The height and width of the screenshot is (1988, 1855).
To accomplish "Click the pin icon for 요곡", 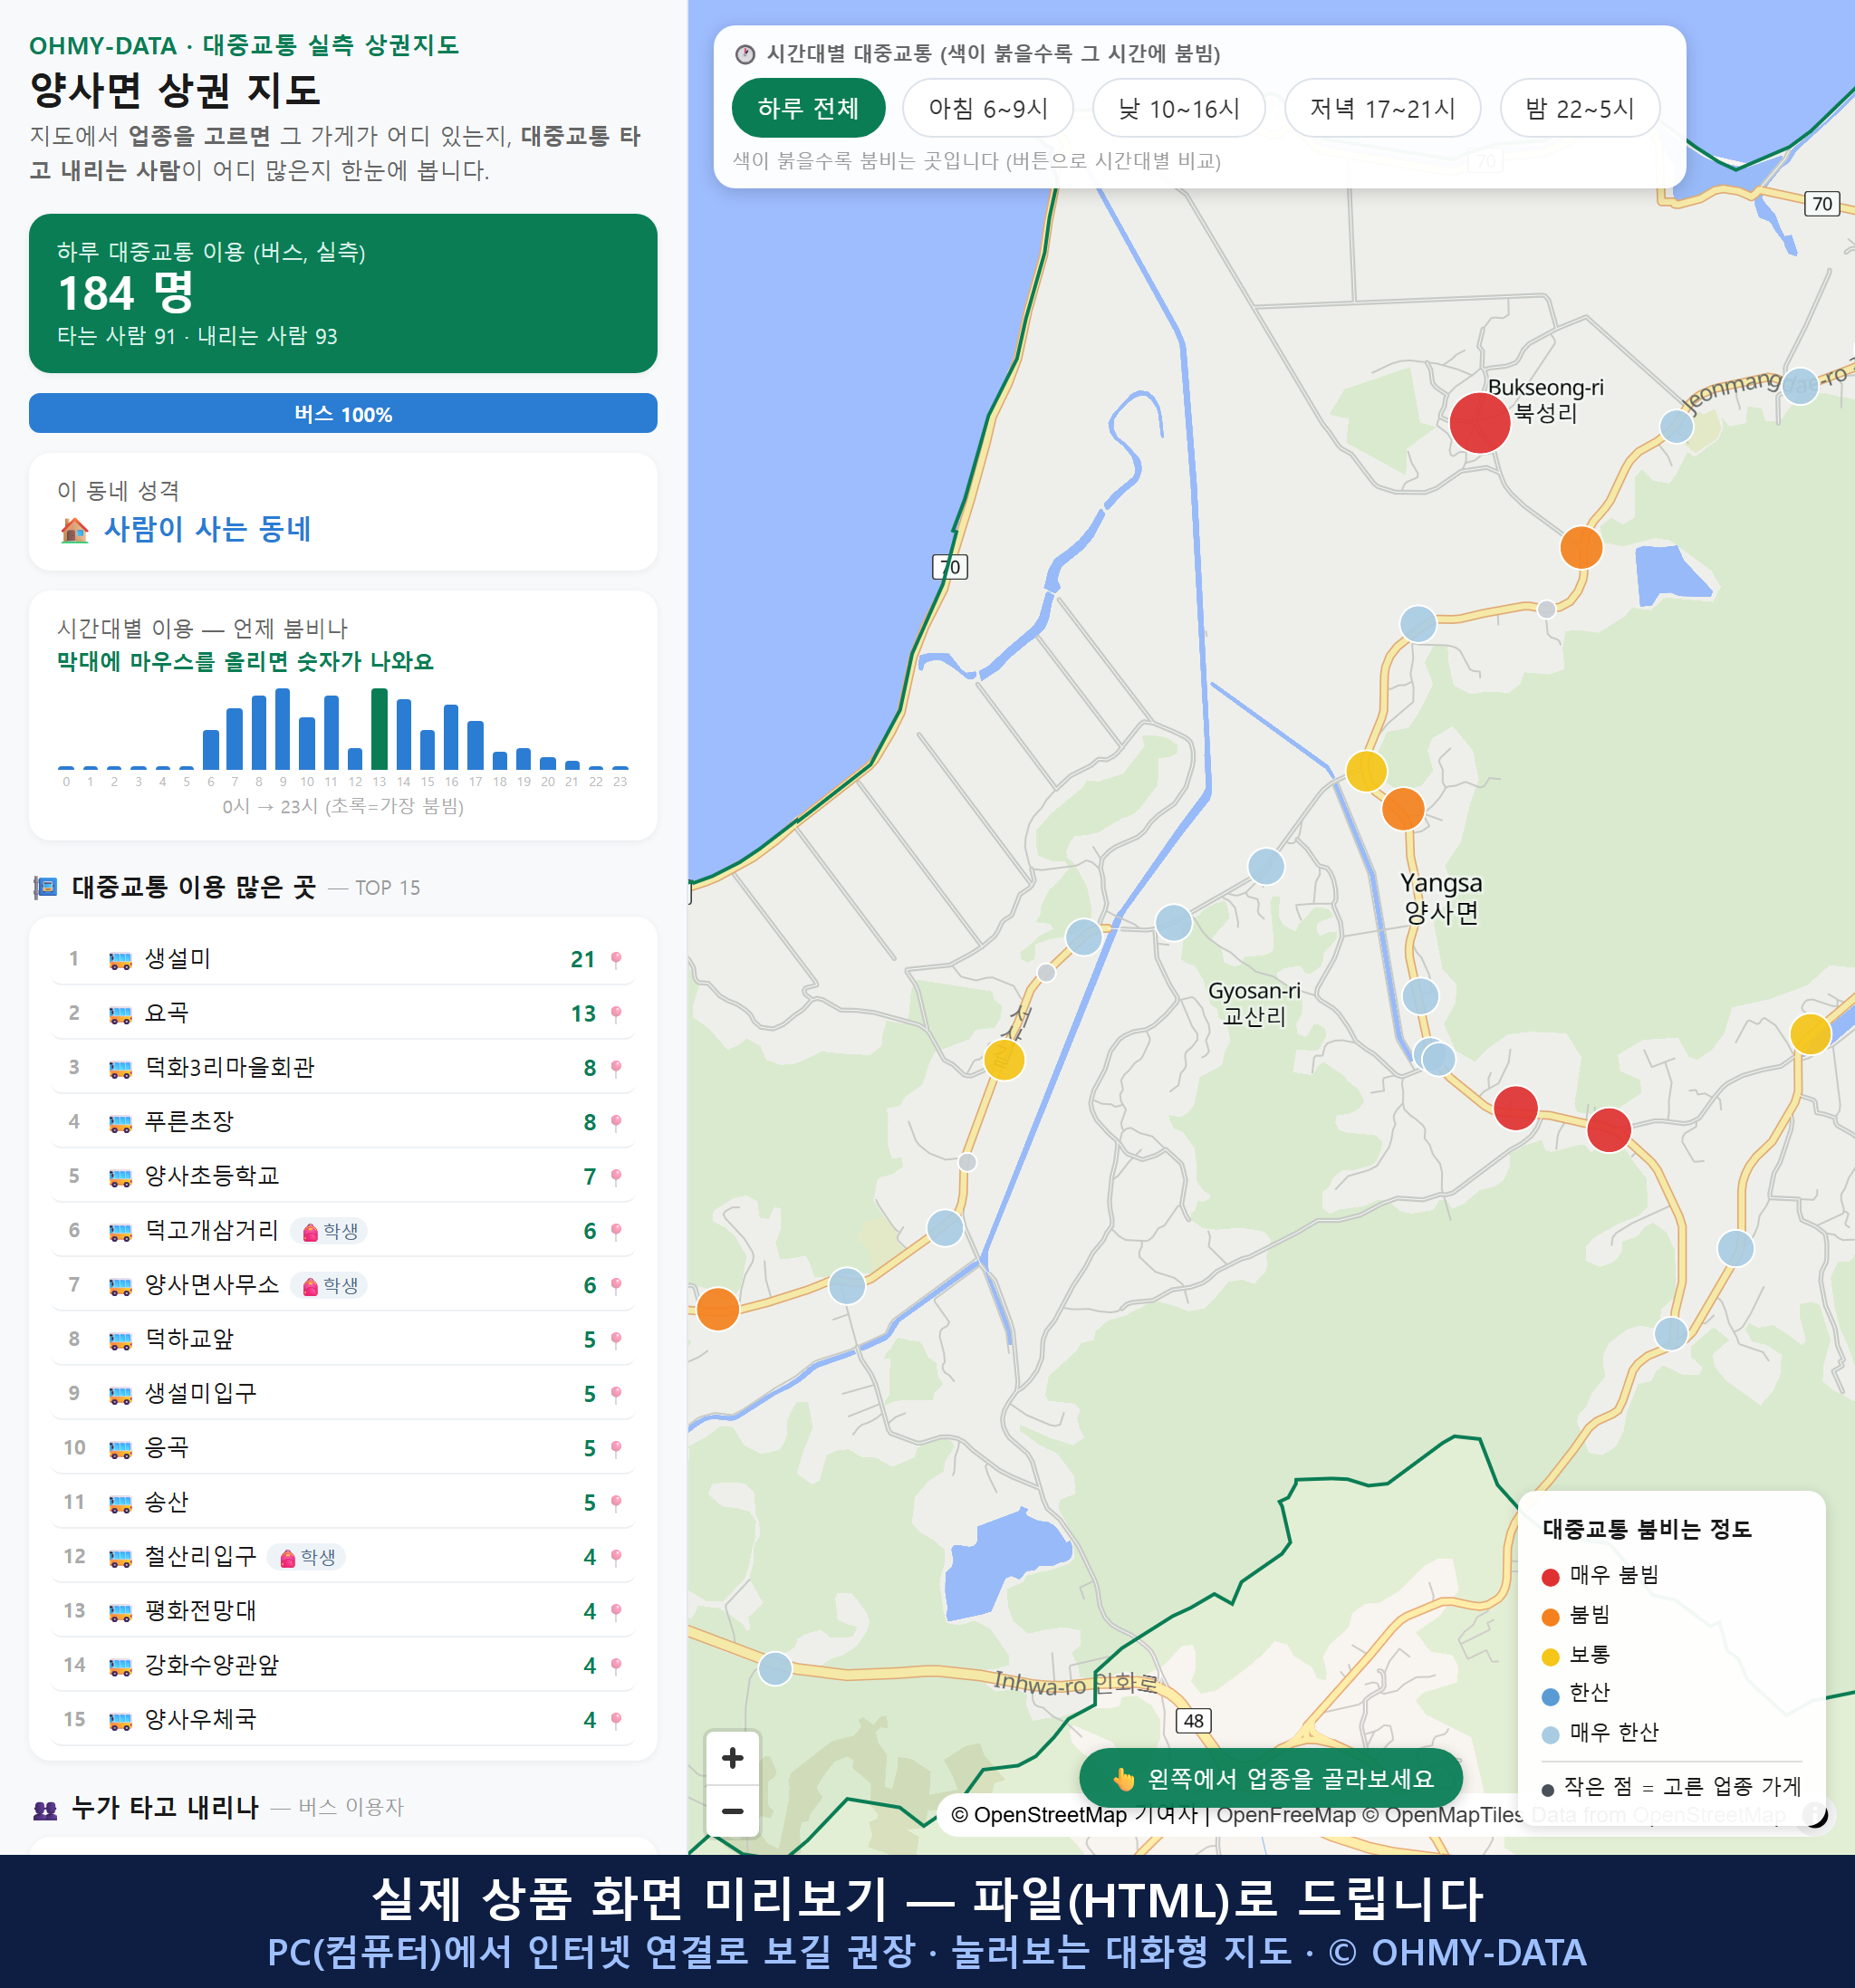I will pos(616,1014).
